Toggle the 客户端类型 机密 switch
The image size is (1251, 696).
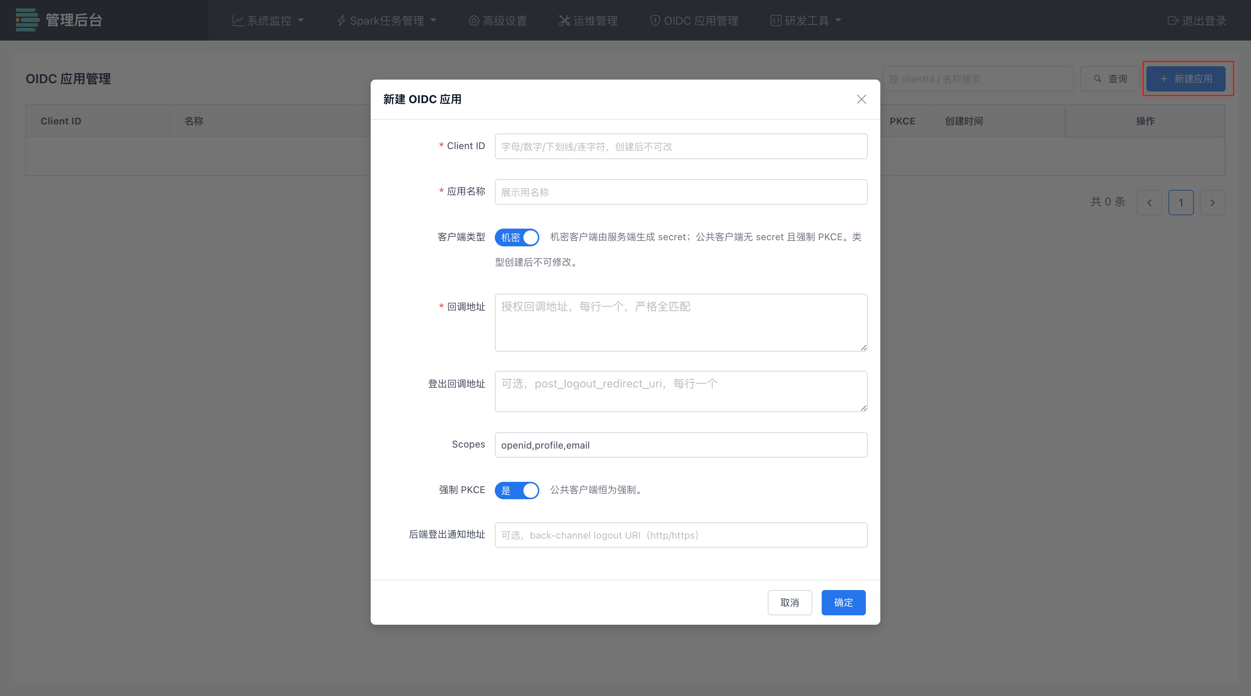[517, 237]
